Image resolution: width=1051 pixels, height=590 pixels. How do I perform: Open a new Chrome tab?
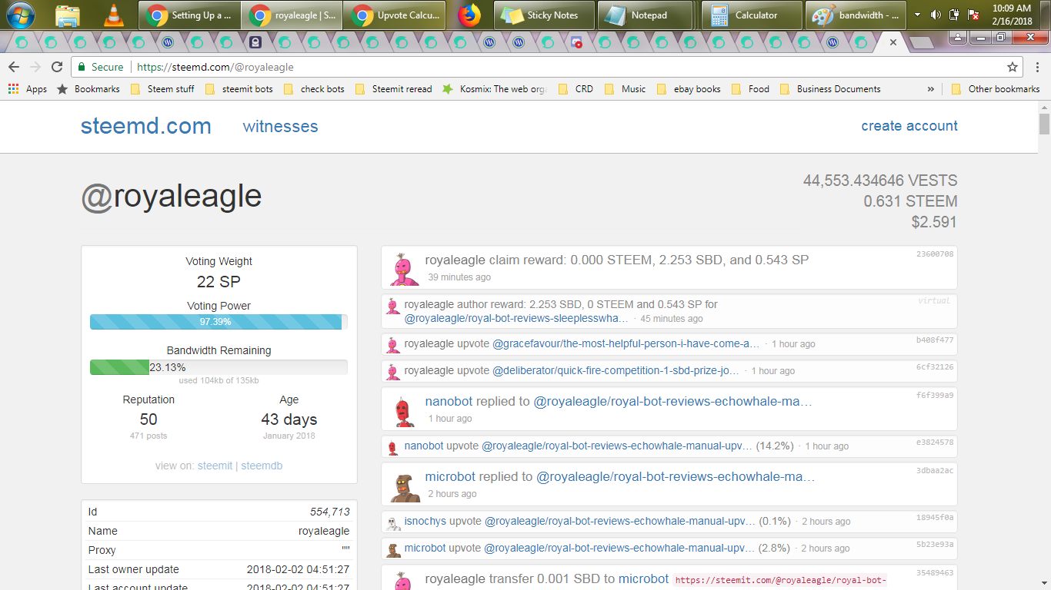point(920,42)
